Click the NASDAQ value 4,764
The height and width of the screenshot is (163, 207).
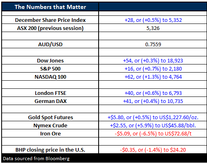(153, 77)
